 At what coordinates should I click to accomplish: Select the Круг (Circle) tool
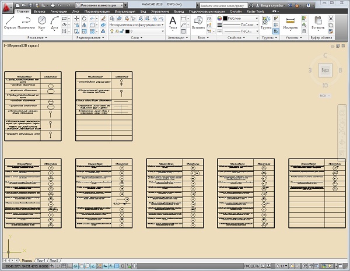tap(42, 21)
